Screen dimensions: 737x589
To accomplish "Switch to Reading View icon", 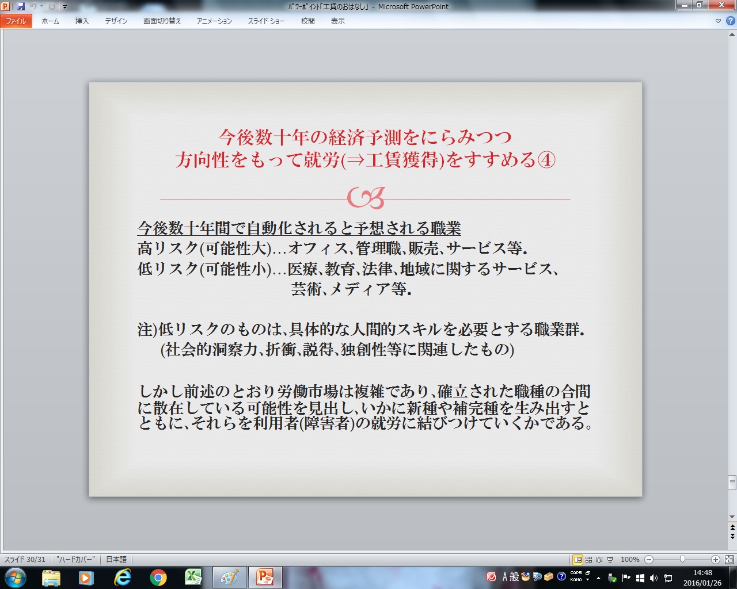I will [x=599, y=559].
